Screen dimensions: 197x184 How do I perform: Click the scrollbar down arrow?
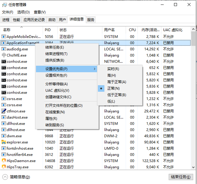click(193, 167)
